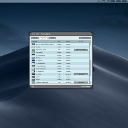Click the PowerCore window title text

[x=45, y=34]
